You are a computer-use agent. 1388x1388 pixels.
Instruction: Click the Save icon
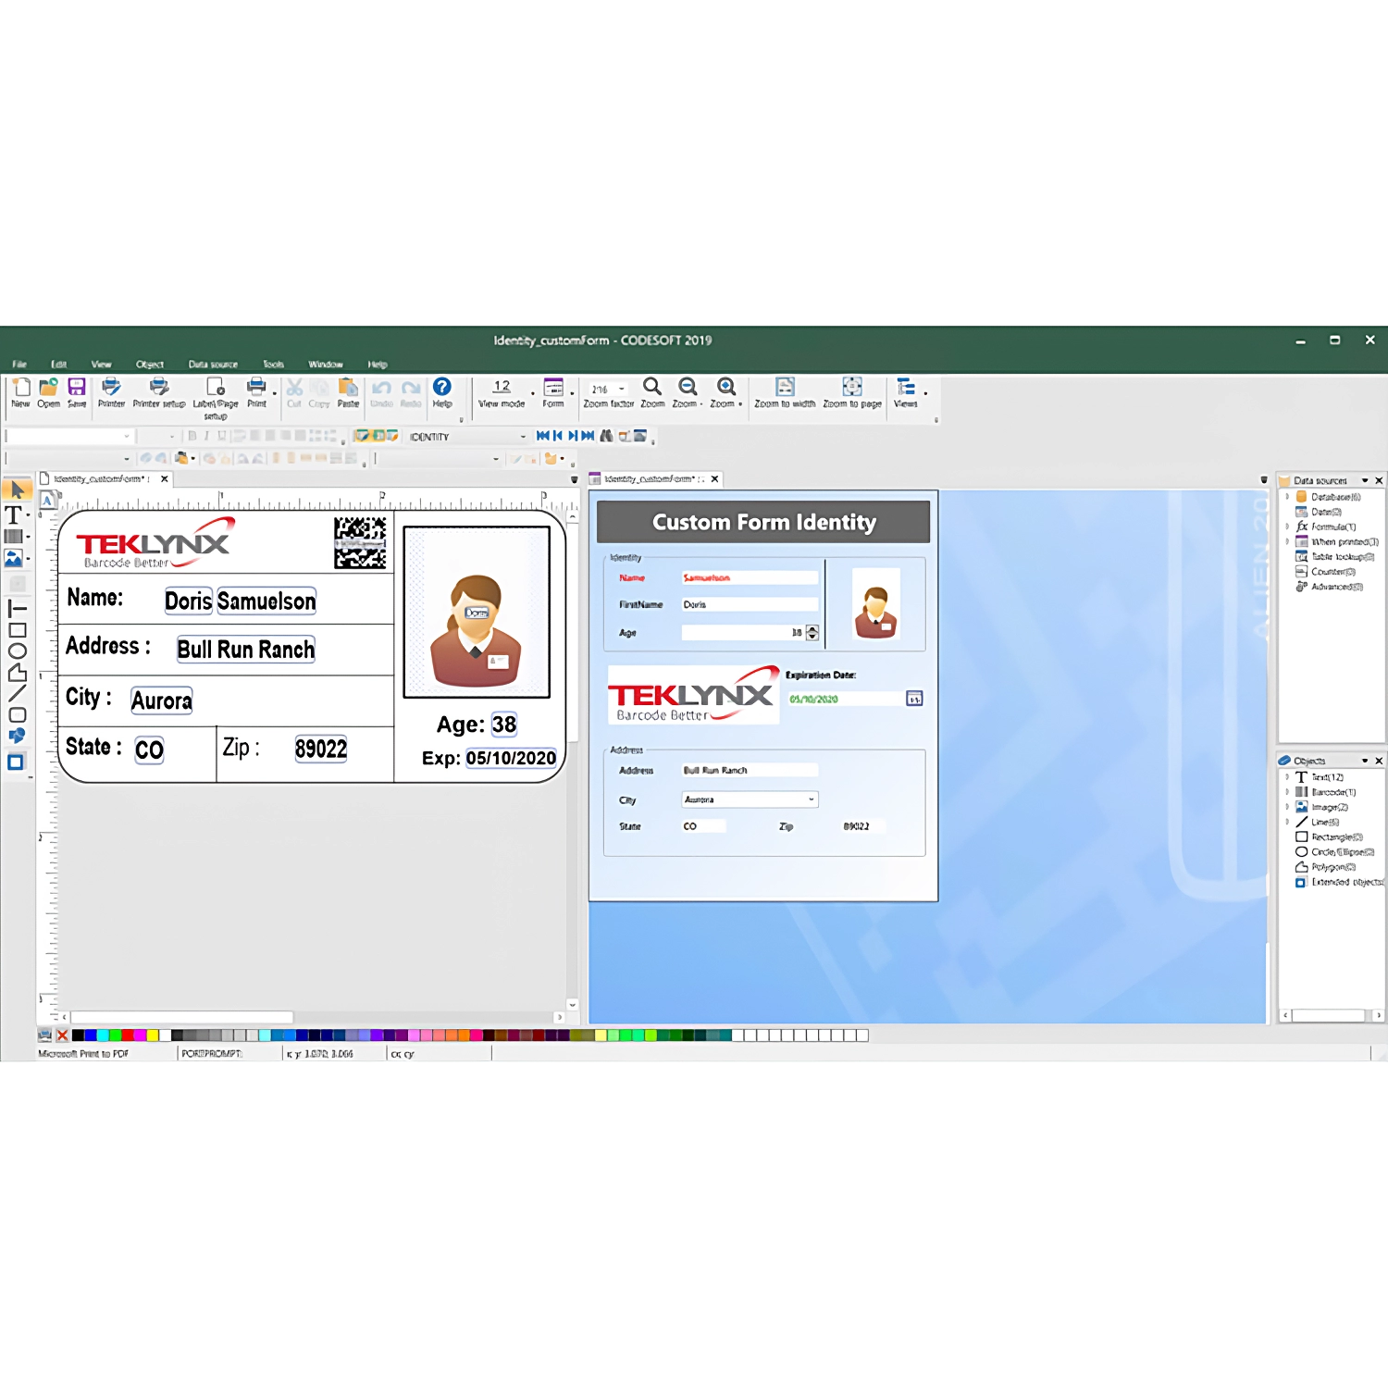77,387
